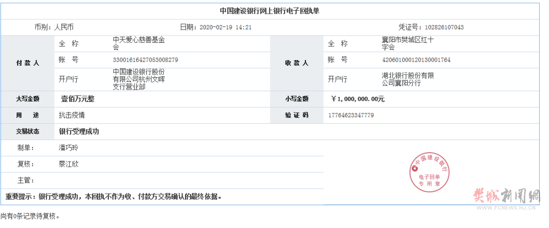Click the reviewer name 蔡江欣
This screenshot has width=549, height=228.
(68, 164)
